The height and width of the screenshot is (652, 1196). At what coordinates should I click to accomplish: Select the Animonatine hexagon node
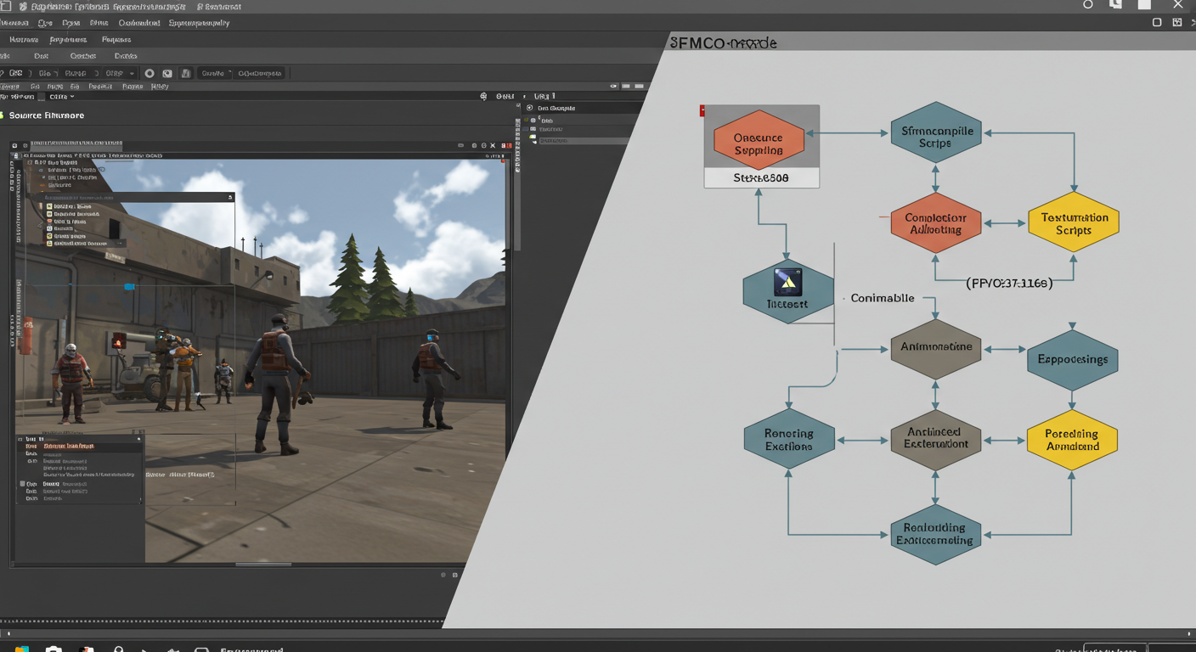(935, 348)
